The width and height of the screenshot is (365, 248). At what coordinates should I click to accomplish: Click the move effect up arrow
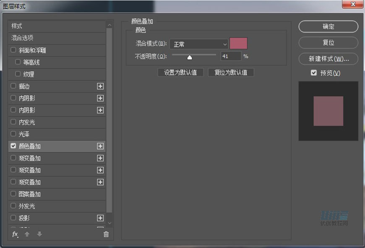coord(27,234)
